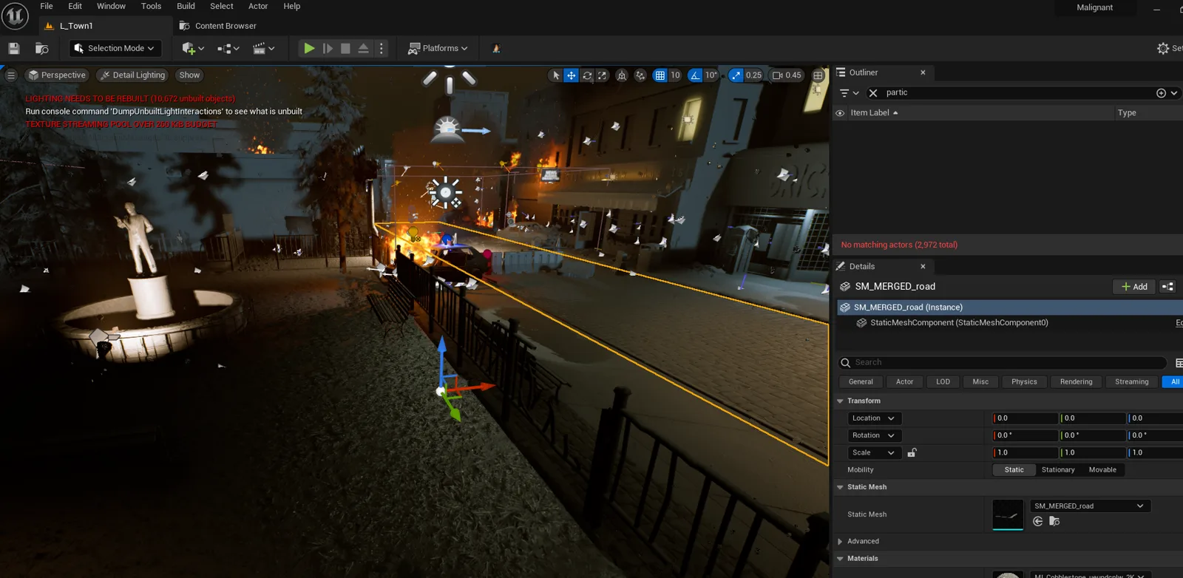Open the Selection Mode dropdown
1183x578 pixels.
[115, 48]
